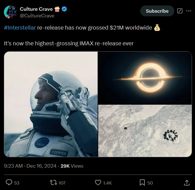Screen dimensions: 195x190
Task: Open the #Interstellar hashtag link
Action: [20, 28]
